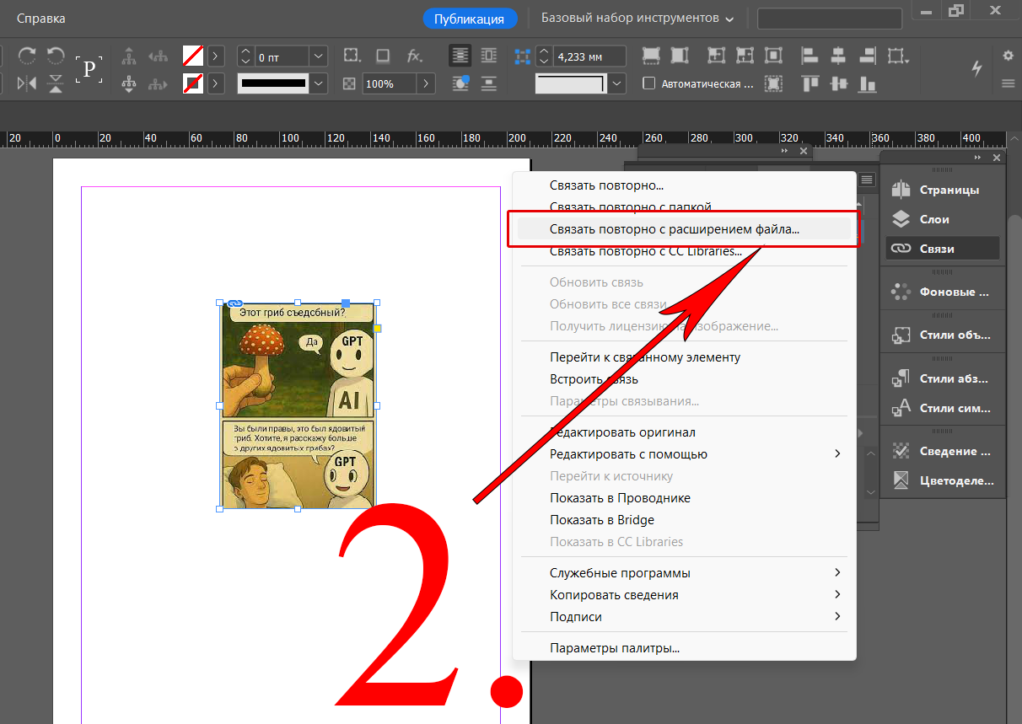Open the fx effects menu
This screenshot has width=1022, height=724.
coord(414,56)
